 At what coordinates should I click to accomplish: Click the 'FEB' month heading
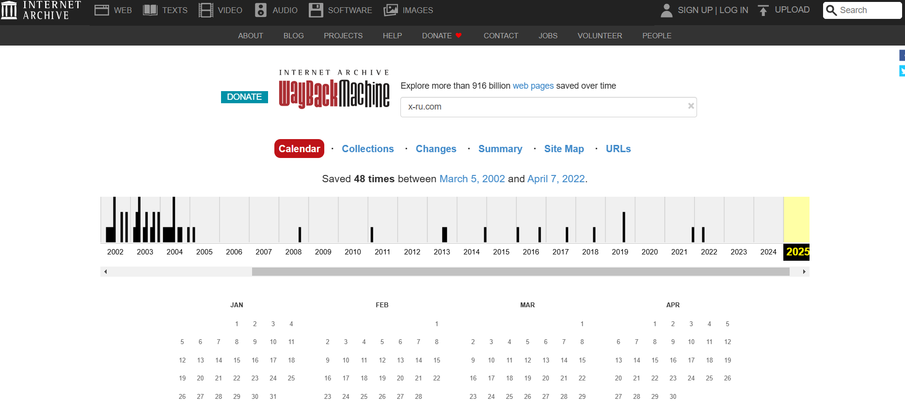(382, 305)
